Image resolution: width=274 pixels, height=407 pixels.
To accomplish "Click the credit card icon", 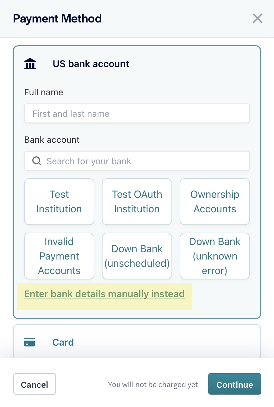I will 29,342.
